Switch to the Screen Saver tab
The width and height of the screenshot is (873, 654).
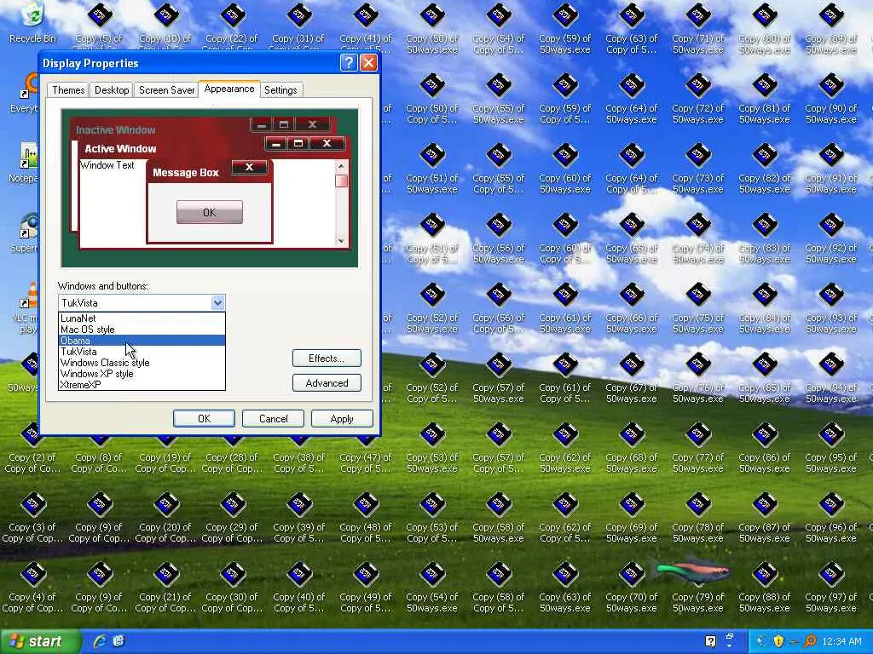(166, 90)
